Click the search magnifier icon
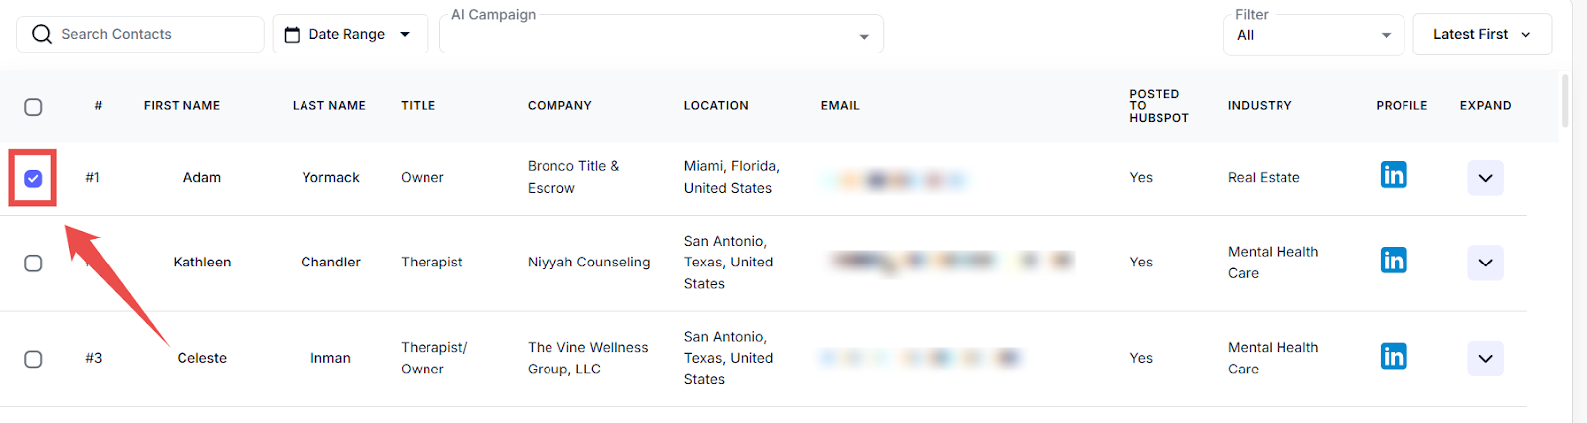The width and height of the screenshot is (1587, 423). tap(42, 35)
